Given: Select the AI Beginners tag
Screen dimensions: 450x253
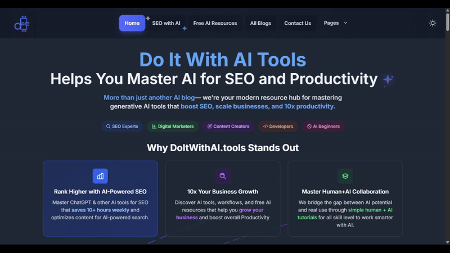Looking at the screenshot, I should (x=323, y=126).
